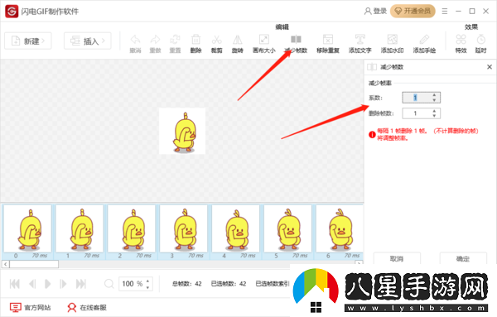This screenshot has width=497, height=317.
Task: Select frame 6 thumbnail in timeline
Action: tap(340, 232)
